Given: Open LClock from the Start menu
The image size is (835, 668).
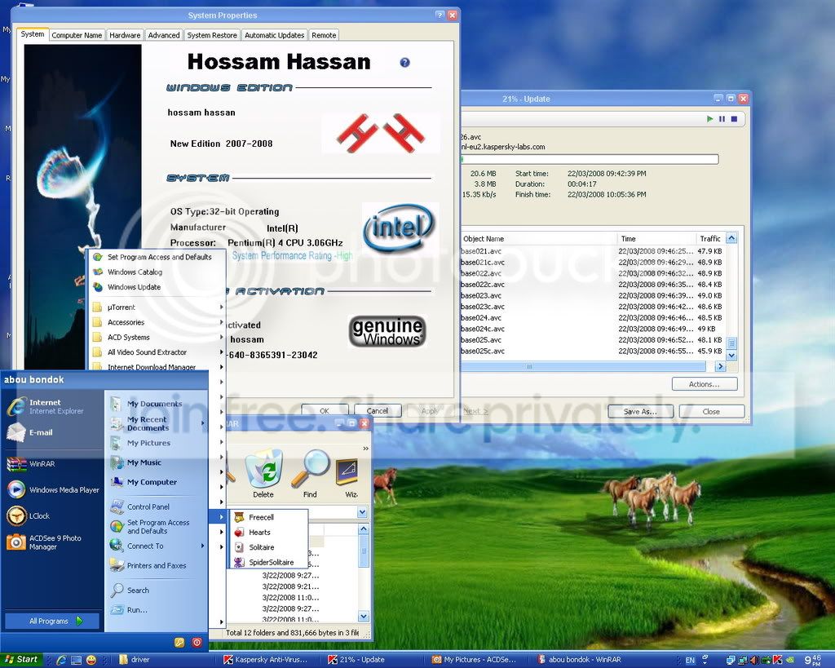Looking at the screenshot, I should click(x=52, y=515).
